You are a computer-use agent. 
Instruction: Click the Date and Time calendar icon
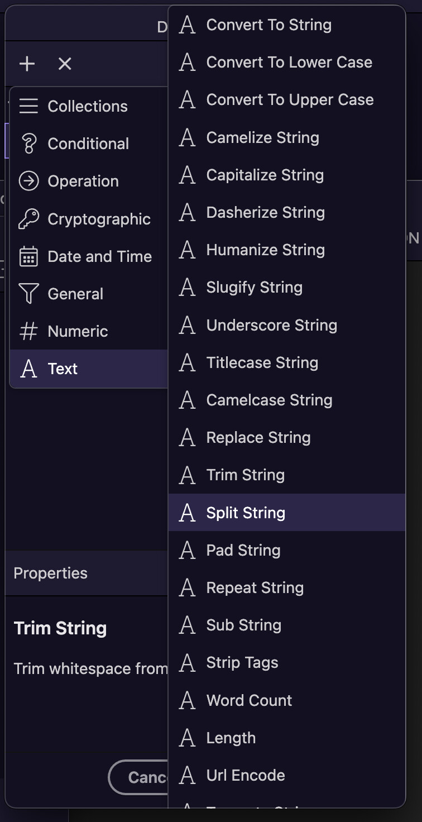pos(28,256)
